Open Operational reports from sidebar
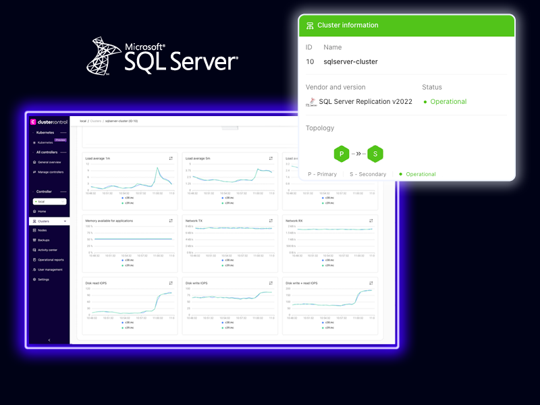Viewport: 540px width, 405px height. [x=51, y=260]
